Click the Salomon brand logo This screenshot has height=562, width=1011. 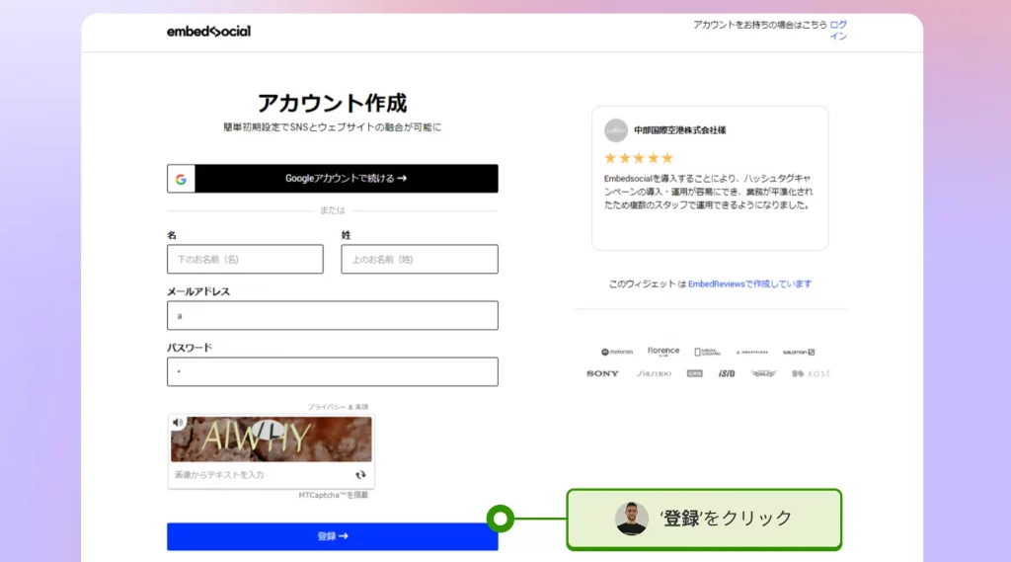[x=798, y=352]
